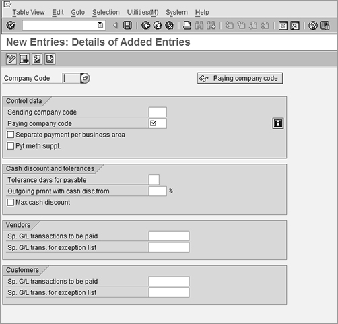Click the Cash discount and tolerances header
This screenshot has height=324, width=338.
[50, 168]
